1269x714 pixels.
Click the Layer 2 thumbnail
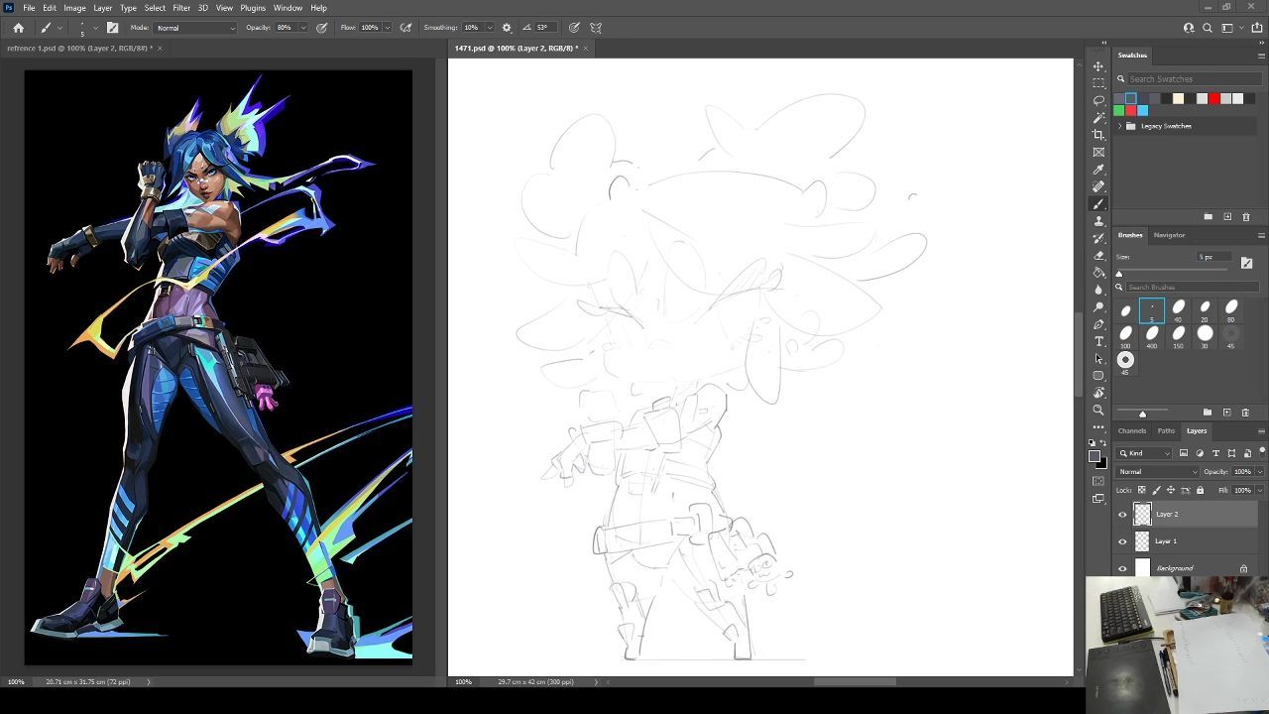pyautogui.click(x=1142, y=514)
